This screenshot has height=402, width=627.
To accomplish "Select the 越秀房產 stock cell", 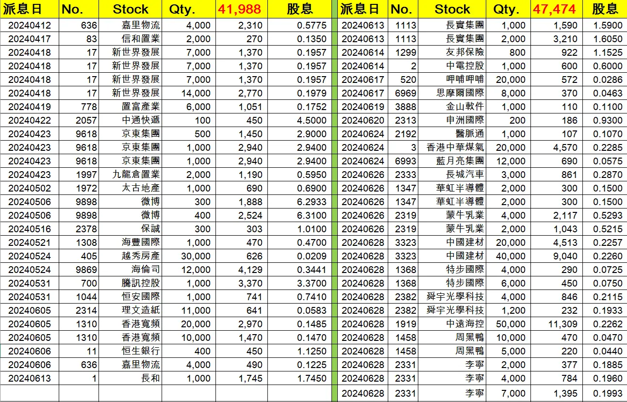I will [x=131, y=256].
